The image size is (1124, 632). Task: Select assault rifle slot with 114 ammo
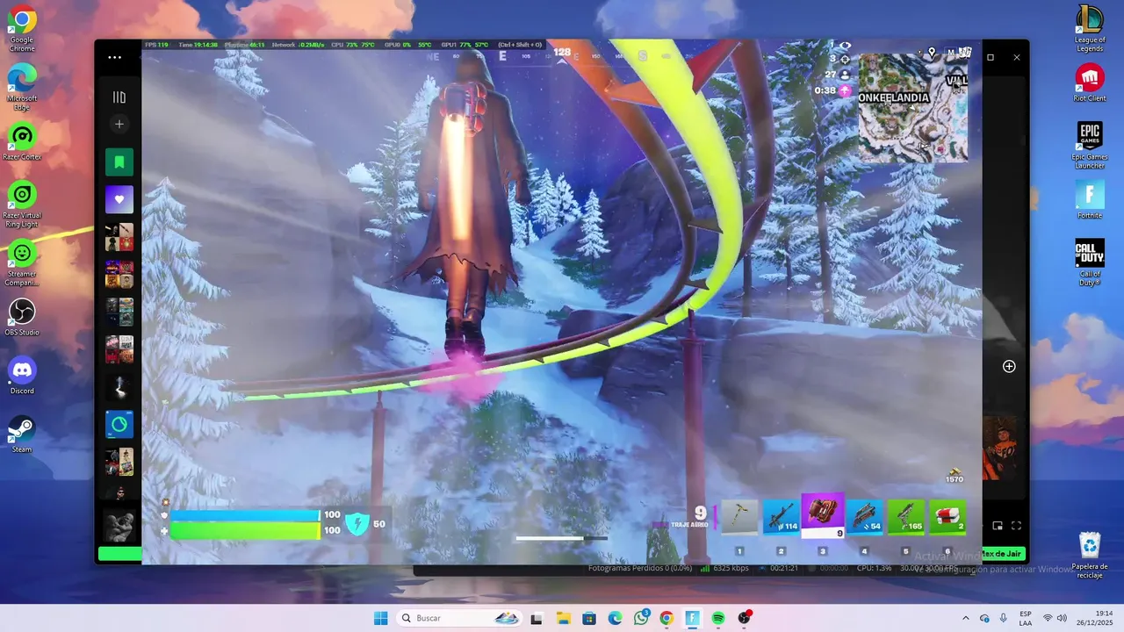pos(781,518)
